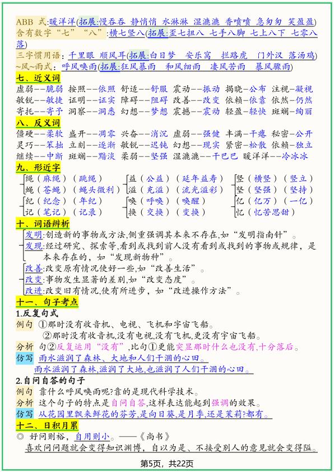
Task: Click the idiom 七手八脚
Action: [x=227, y=33]
